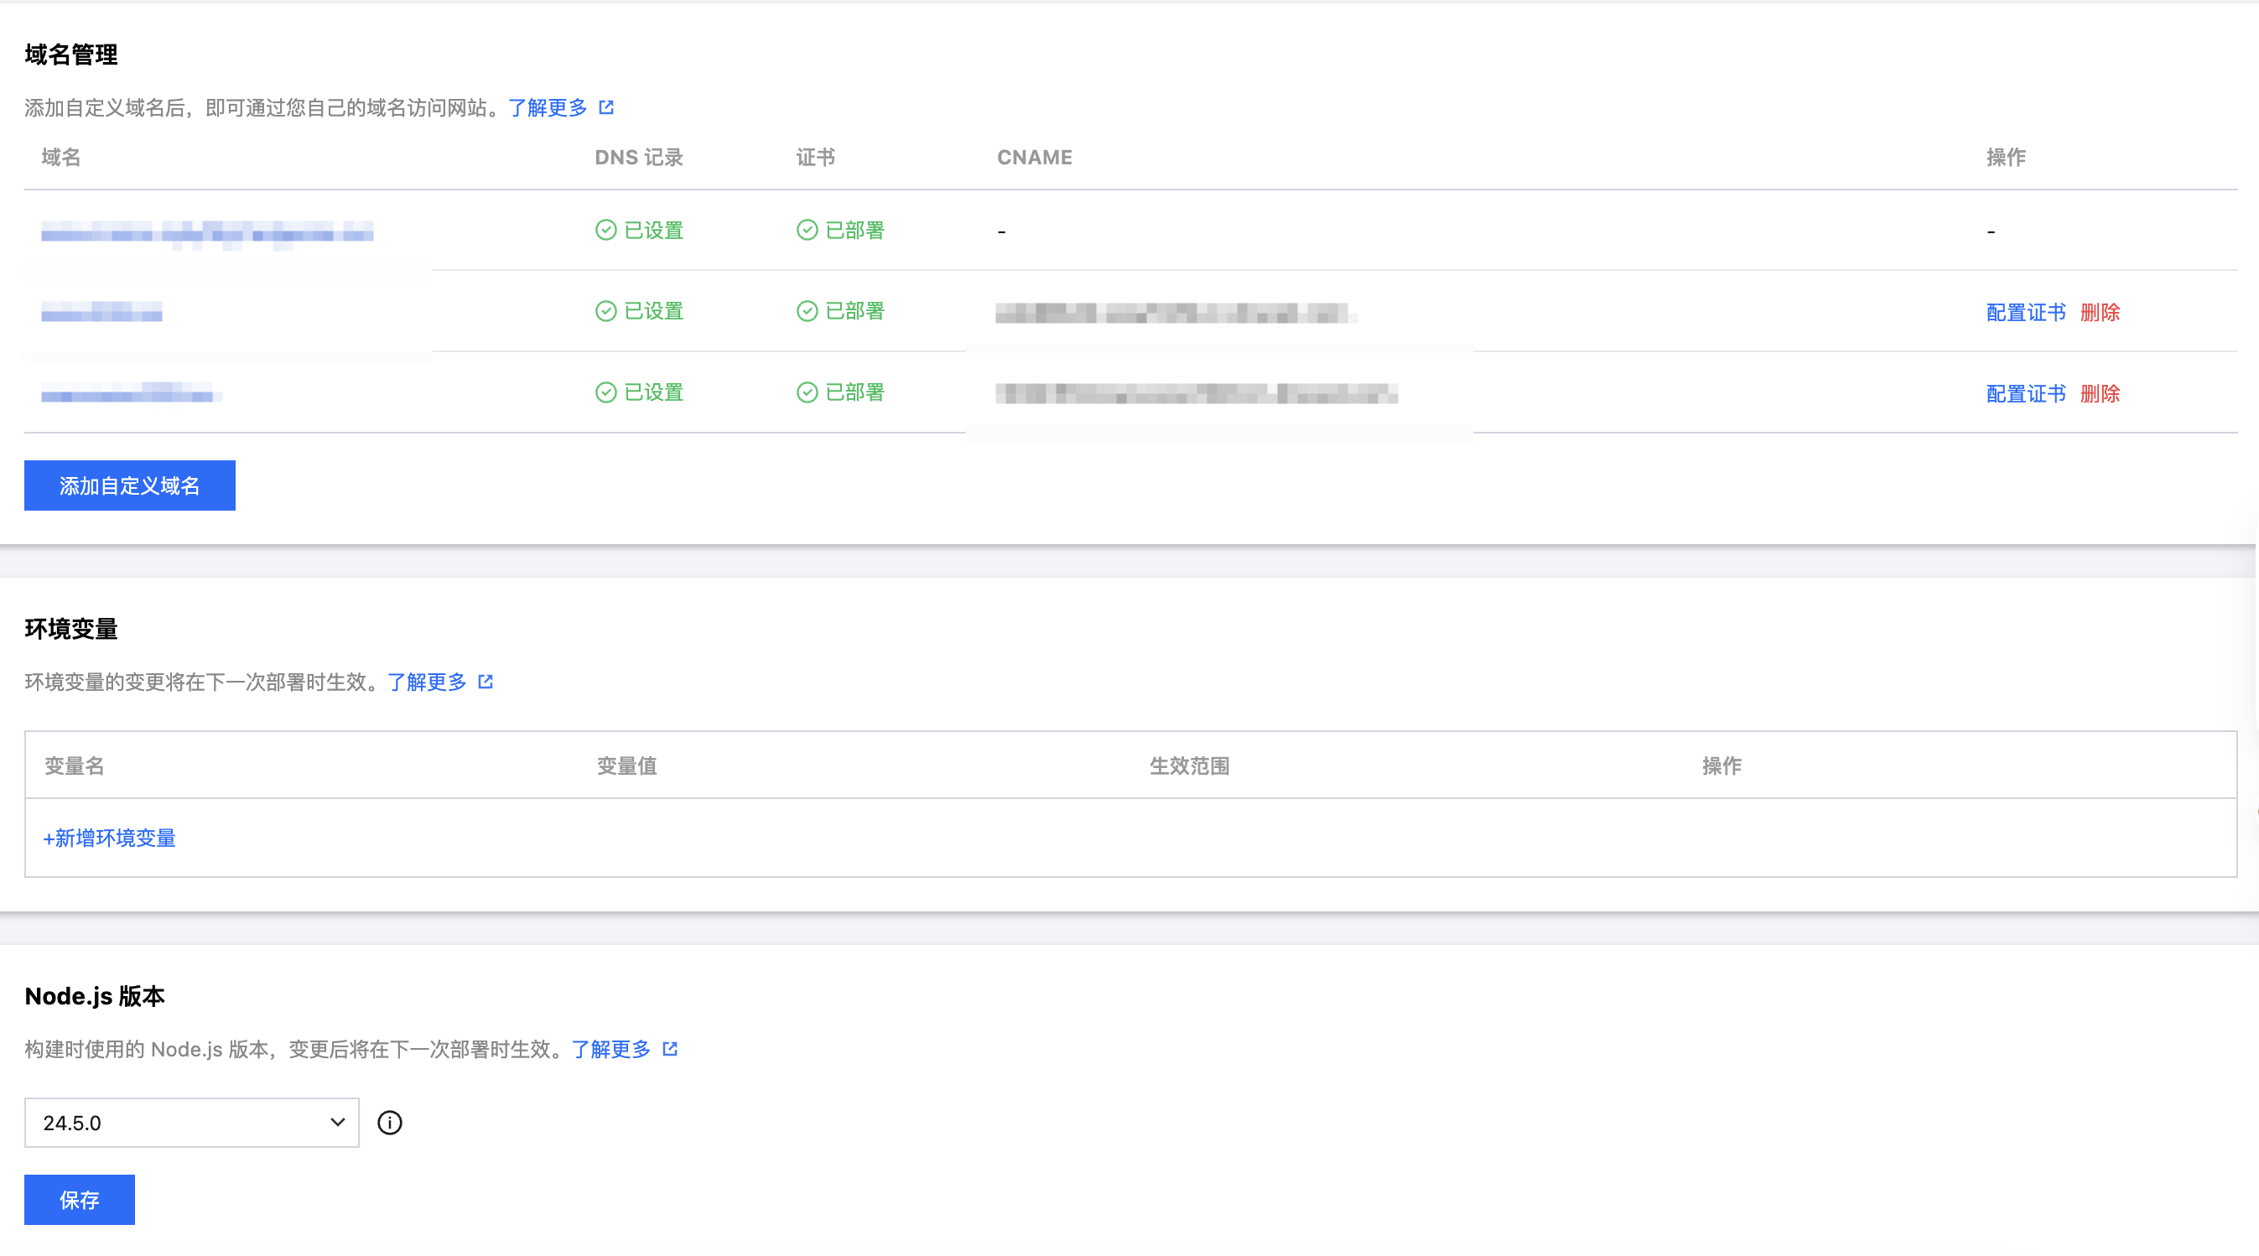2259x1256 pixels.
Task: Open 了解更多 link under Node.js 版本
Action: coord(611,1050)
